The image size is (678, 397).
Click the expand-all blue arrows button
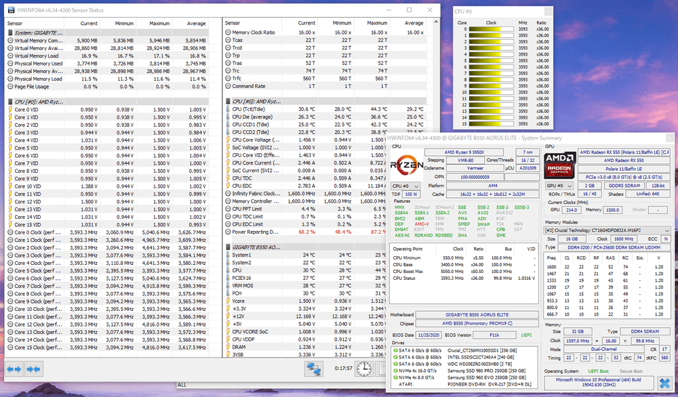coord(14,369)
